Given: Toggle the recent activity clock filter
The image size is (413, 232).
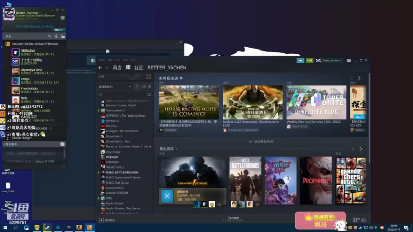Looking at the screenshot, I should pos(144,86).
